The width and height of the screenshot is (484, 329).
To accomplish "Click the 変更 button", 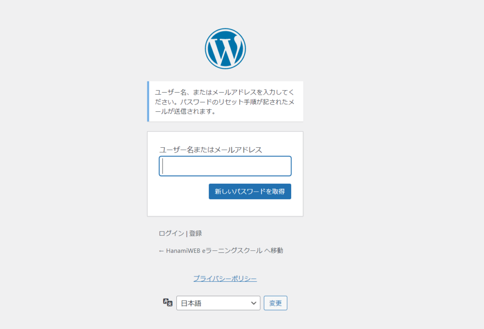I will [276, 303].
